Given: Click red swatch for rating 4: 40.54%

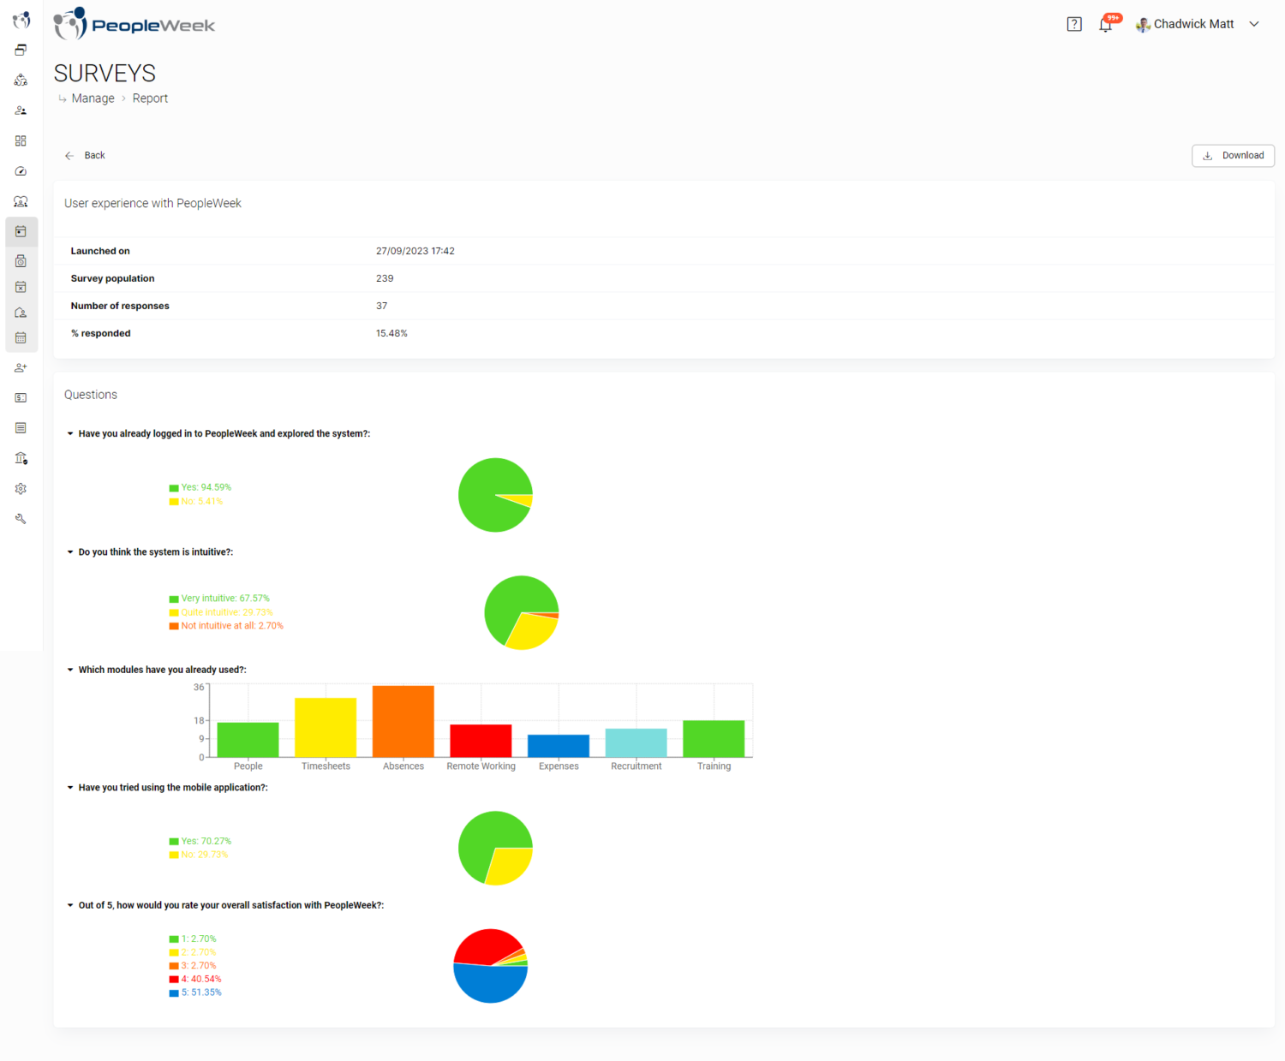Looking at the screenshot, I should click(174, 980).
